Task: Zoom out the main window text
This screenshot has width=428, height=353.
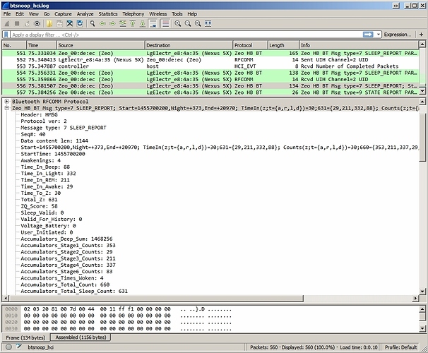Action: [188, 24]
